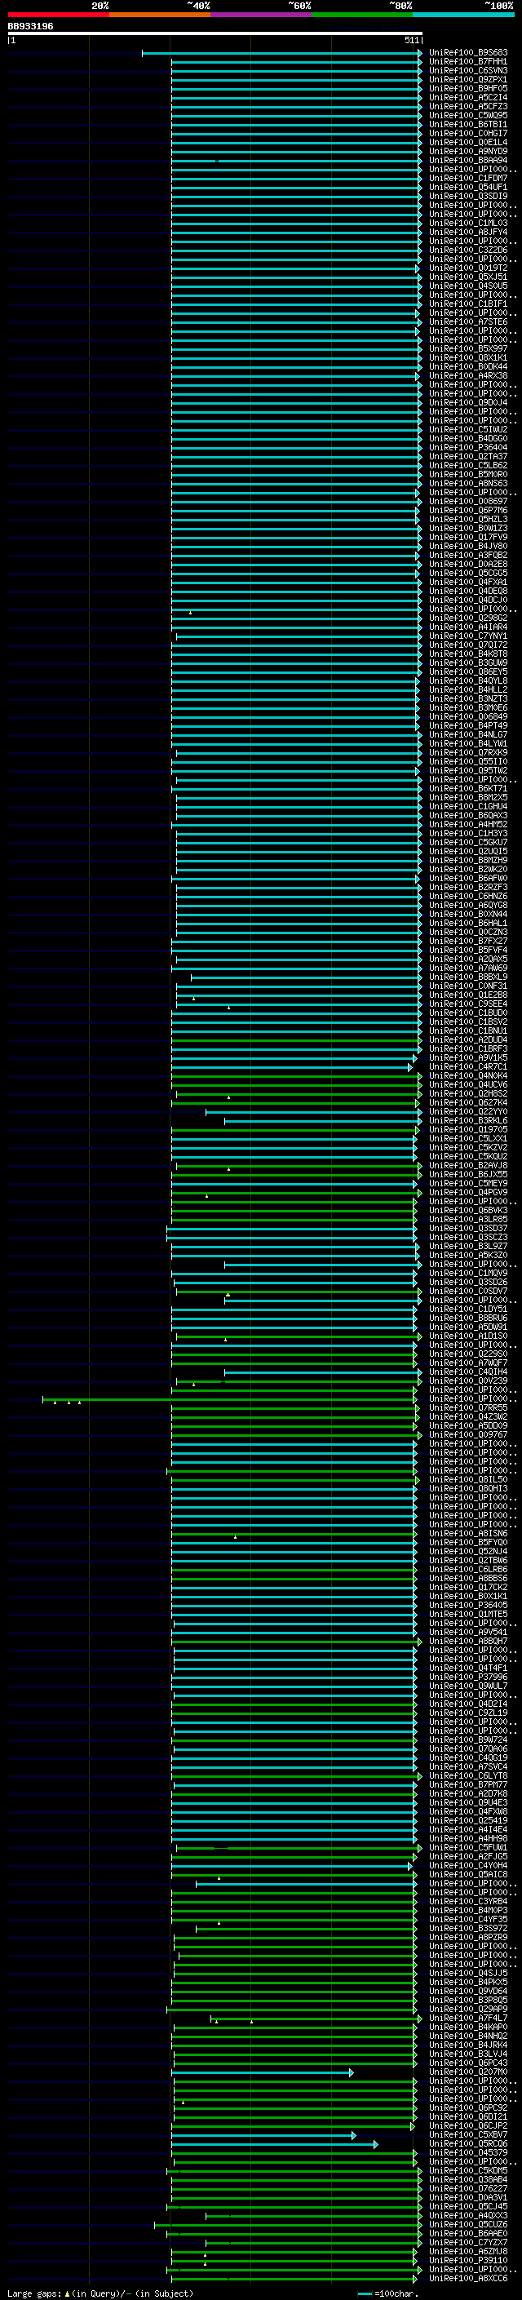This screenshot has width=522, height=2300.
Task: Click the BB933196 query name
Action: coord(30,26)
